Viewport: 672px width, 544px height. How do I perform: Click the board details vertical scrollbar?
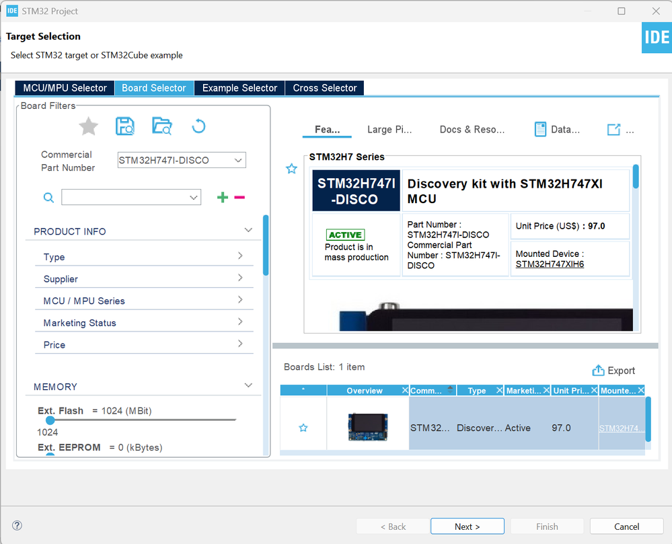[x=636, y=176]
